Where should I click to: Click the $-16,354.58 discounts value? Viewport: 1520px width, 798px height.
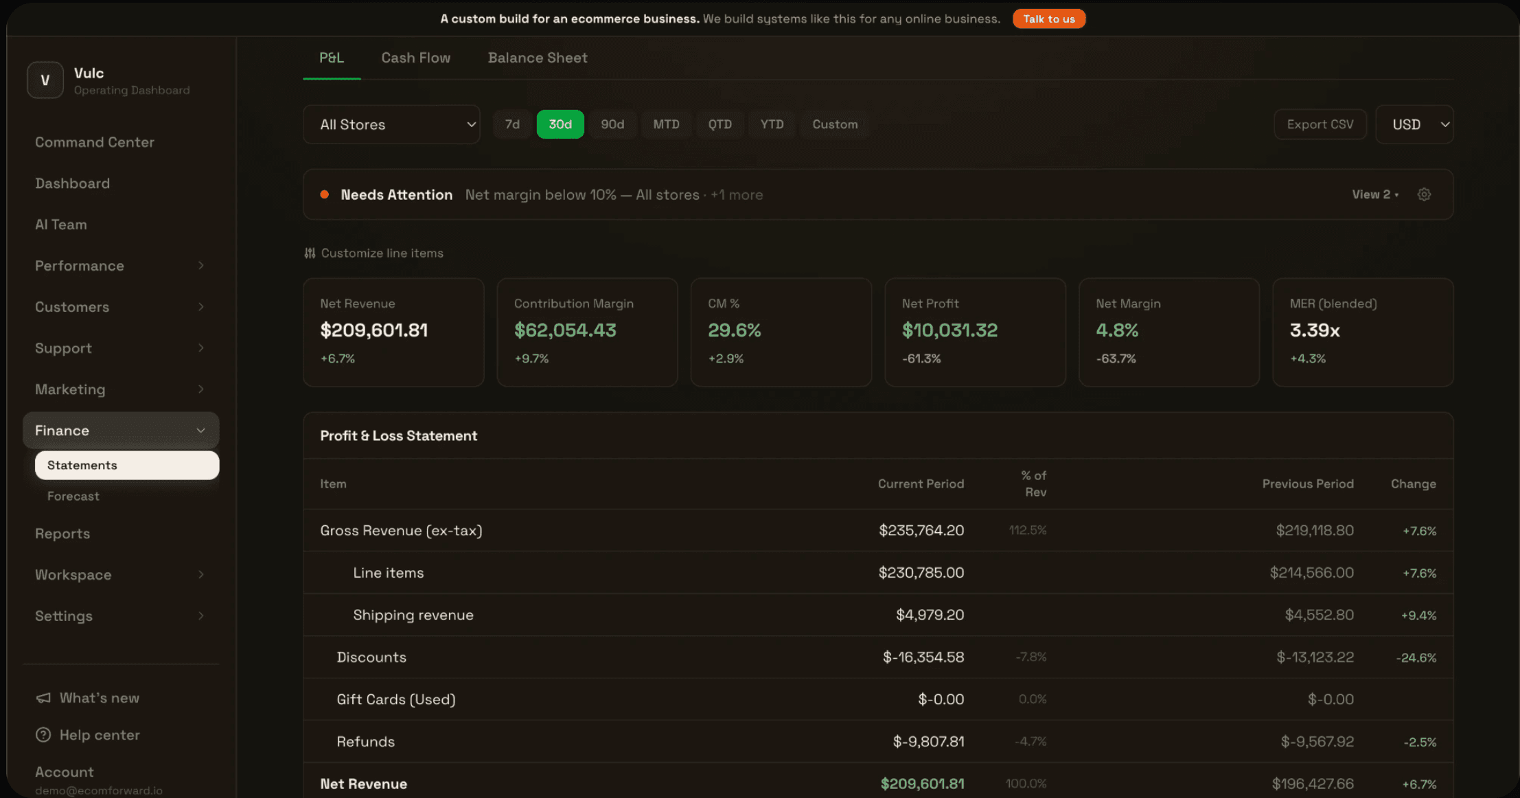pos(923,657)
